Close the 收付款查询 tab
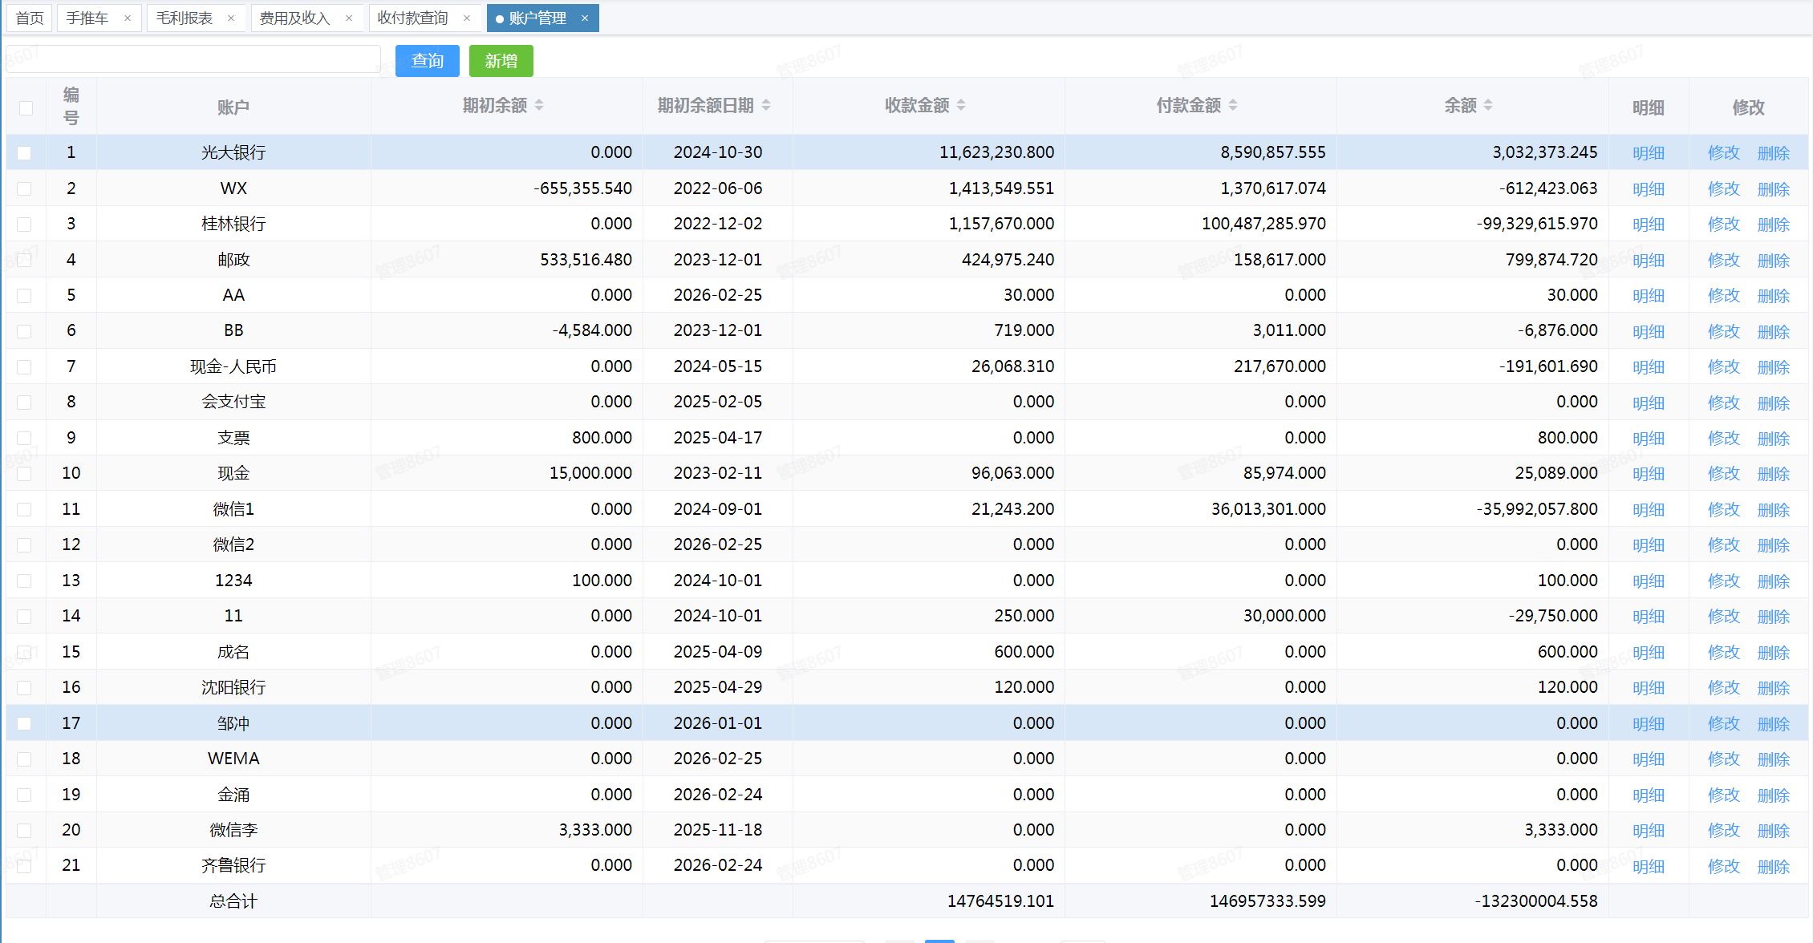This screenshot has height=943, width=1813. pos(467,18)
